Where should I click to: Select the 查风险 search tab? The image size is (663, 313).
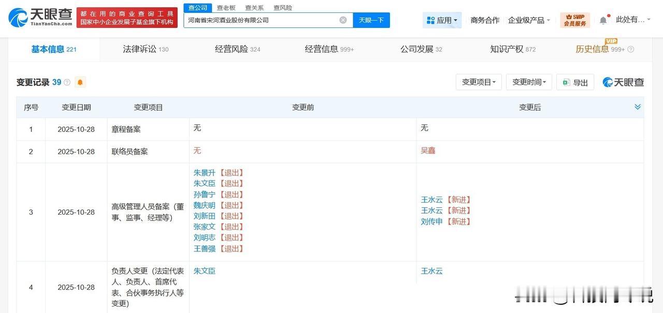pyautogui.click(x=283, y=8)
